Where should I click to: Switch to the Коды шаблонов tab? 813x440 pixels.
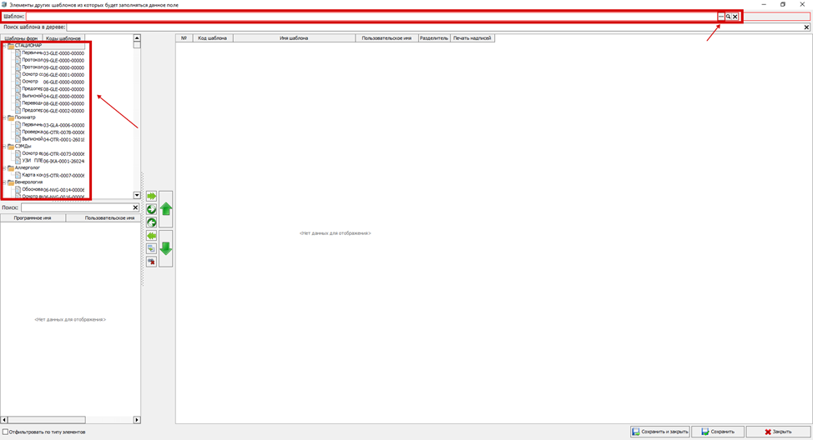pos(63,38)
